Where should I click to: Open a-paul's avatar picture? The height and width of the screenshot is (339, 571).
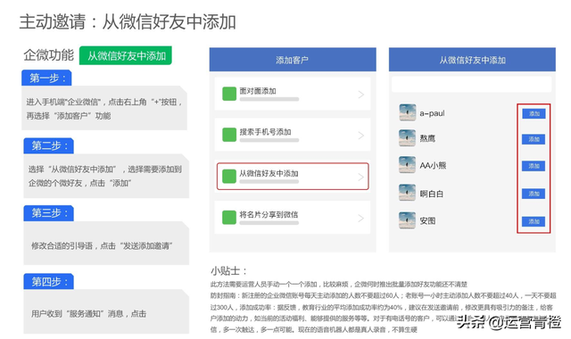(x=407, y=112)
